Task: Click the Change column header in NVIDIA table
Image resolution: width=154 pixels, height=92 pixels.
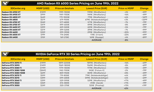Action: click(x=144, y=59)
